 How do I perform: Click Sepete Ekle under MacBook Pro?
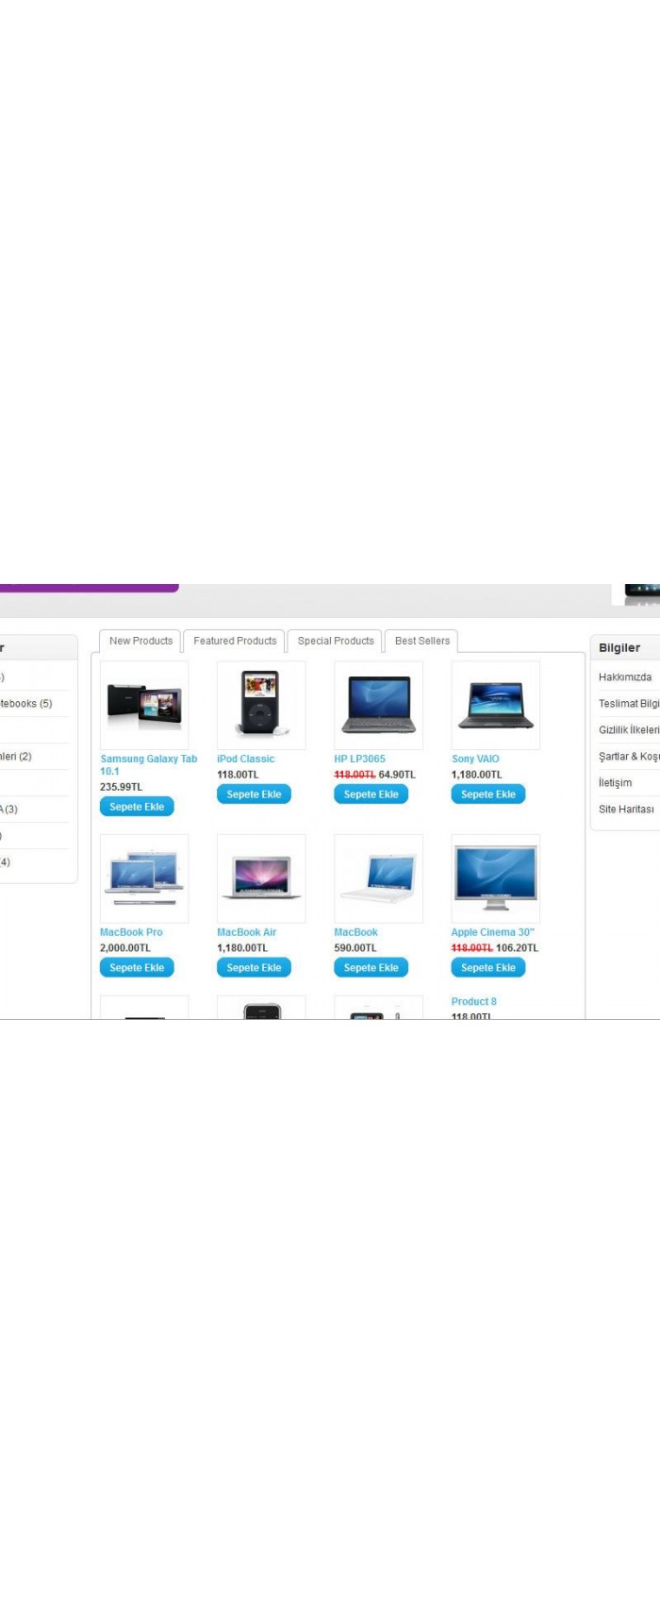point(137,967)
